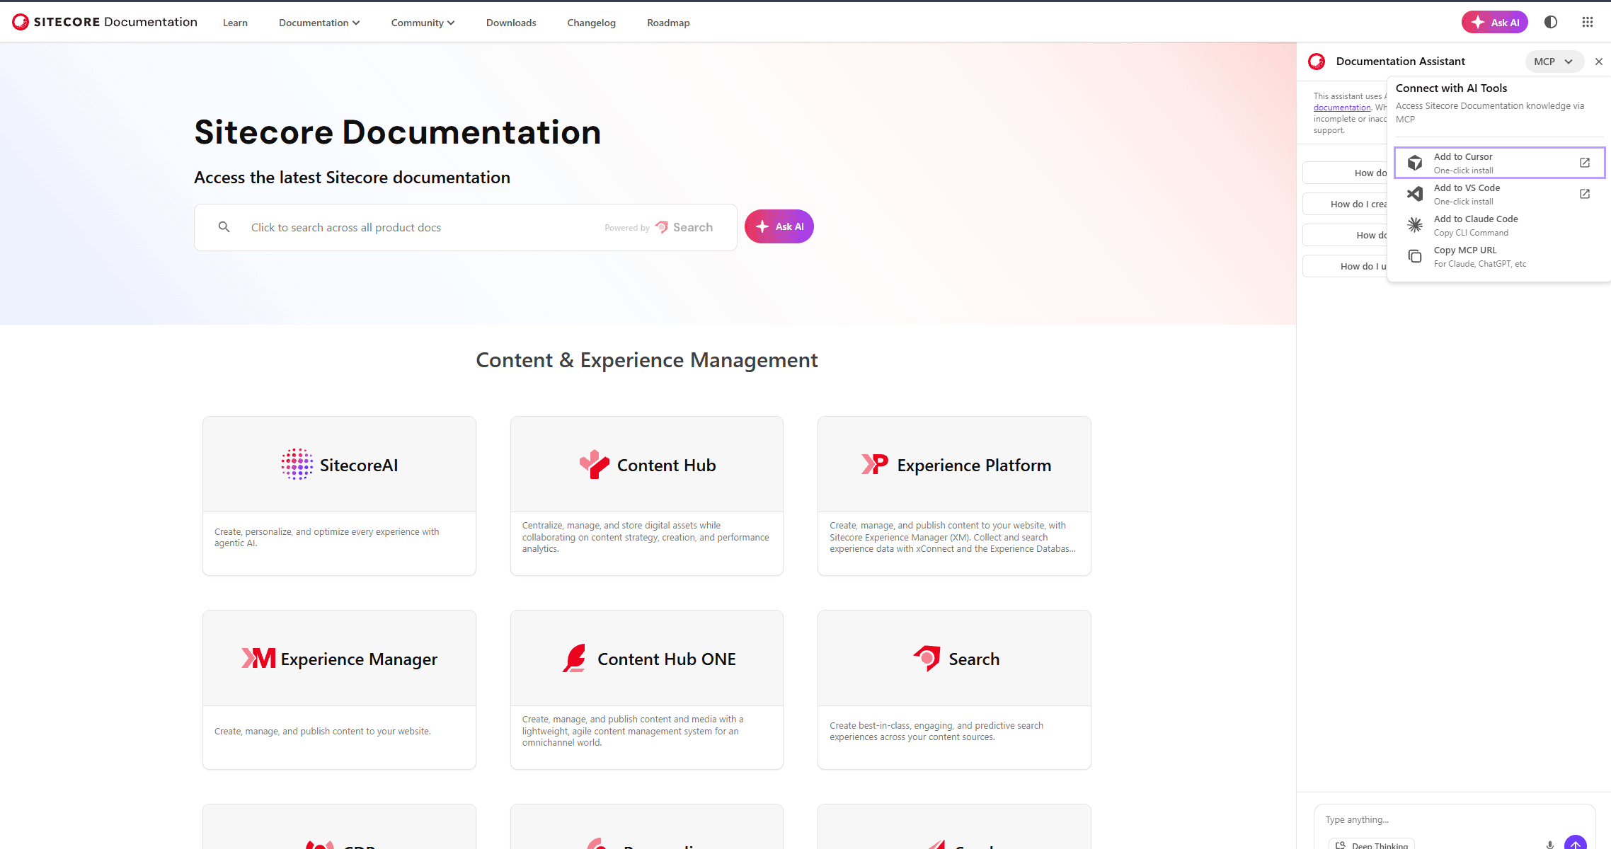The width and height of the screenshot is (1611, 849).
Task: Click the Documentation Assistant Sitecore logo
Action: 1317,62
